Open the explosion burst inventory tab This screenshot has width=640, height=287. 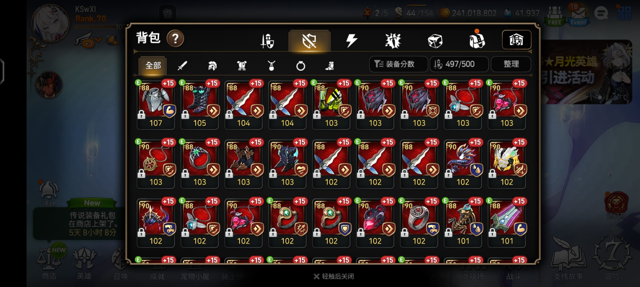393,41
